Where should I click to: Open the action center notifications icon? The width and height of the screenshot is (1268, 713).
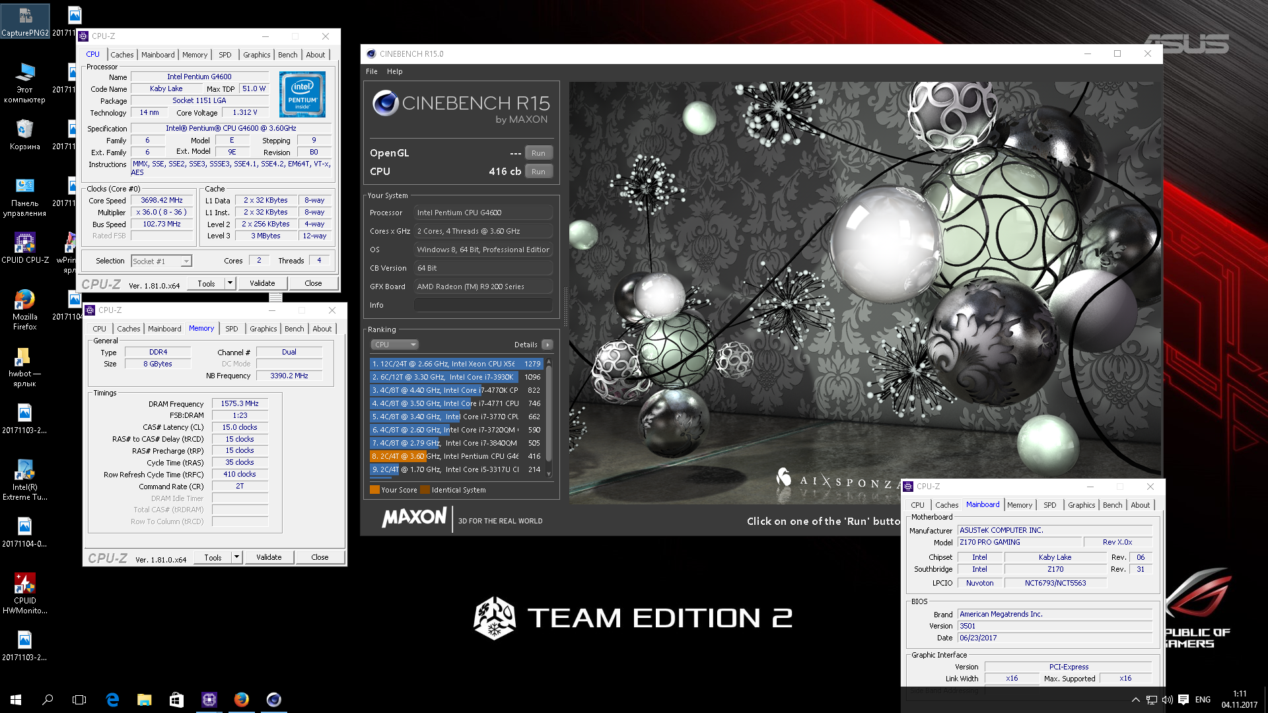tap(1183, 700)
